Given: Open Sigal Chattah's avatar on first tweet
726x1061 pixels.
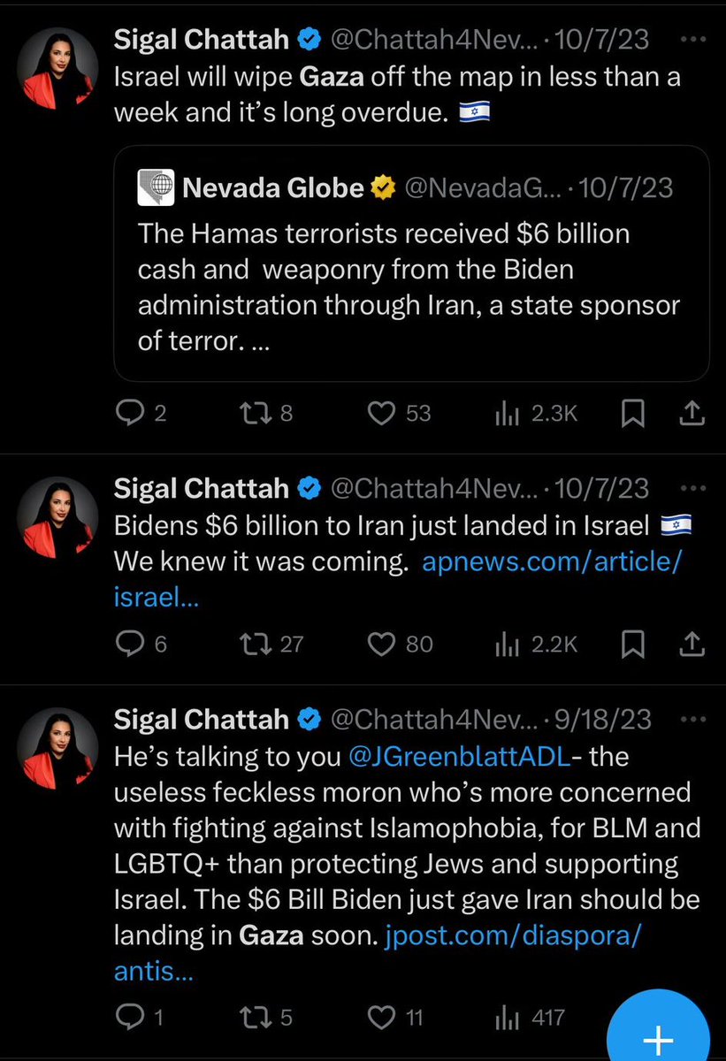Looking at the screenshot, I should pyautogui.click(x=60, y=65).
